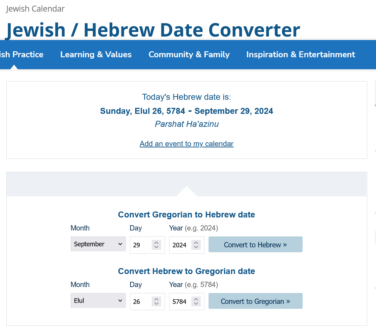
Task: Open the Jewish Practice menu
Action: 22,54
